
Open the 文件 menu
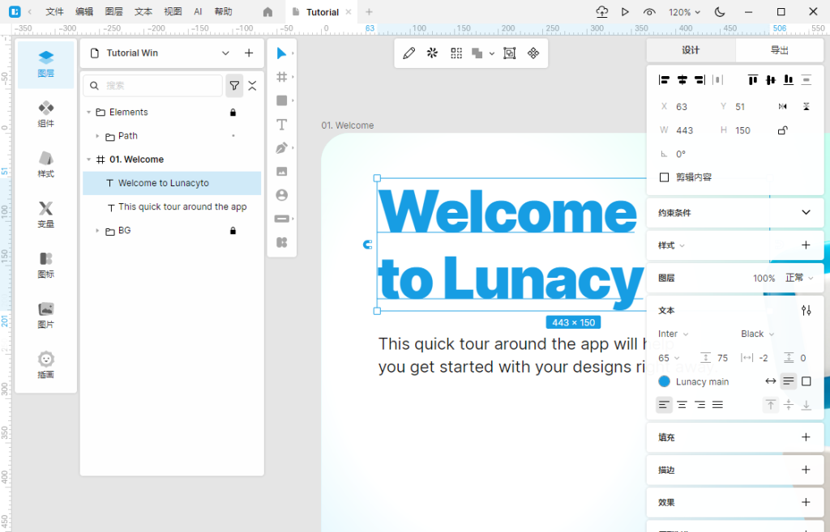[x=54, y=11]
